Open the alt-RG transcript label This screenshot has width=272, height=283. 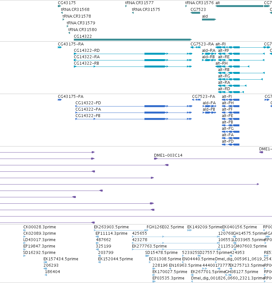coord(224,76)
